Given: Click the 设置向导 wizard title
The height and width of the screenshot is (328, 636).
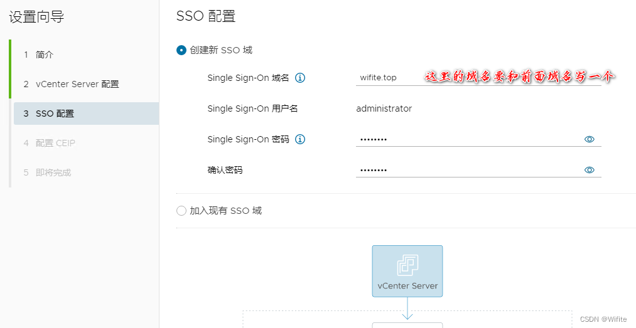Looking at the screenshot, I should tap(36, 17).
